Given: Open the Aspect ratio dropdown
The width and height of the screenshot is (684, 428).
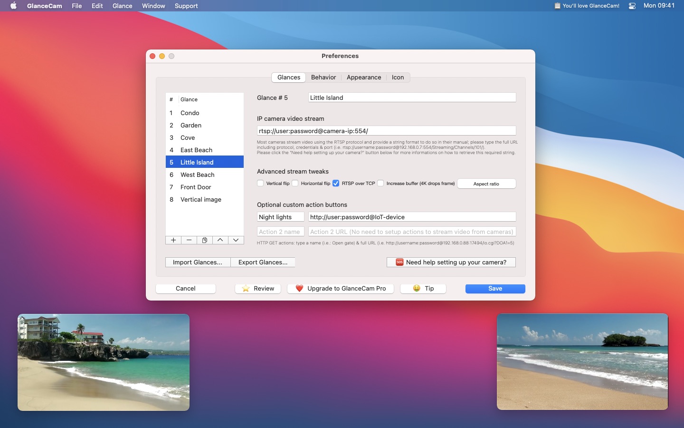Looking at the screenshot, I should [x=486, y=184].
